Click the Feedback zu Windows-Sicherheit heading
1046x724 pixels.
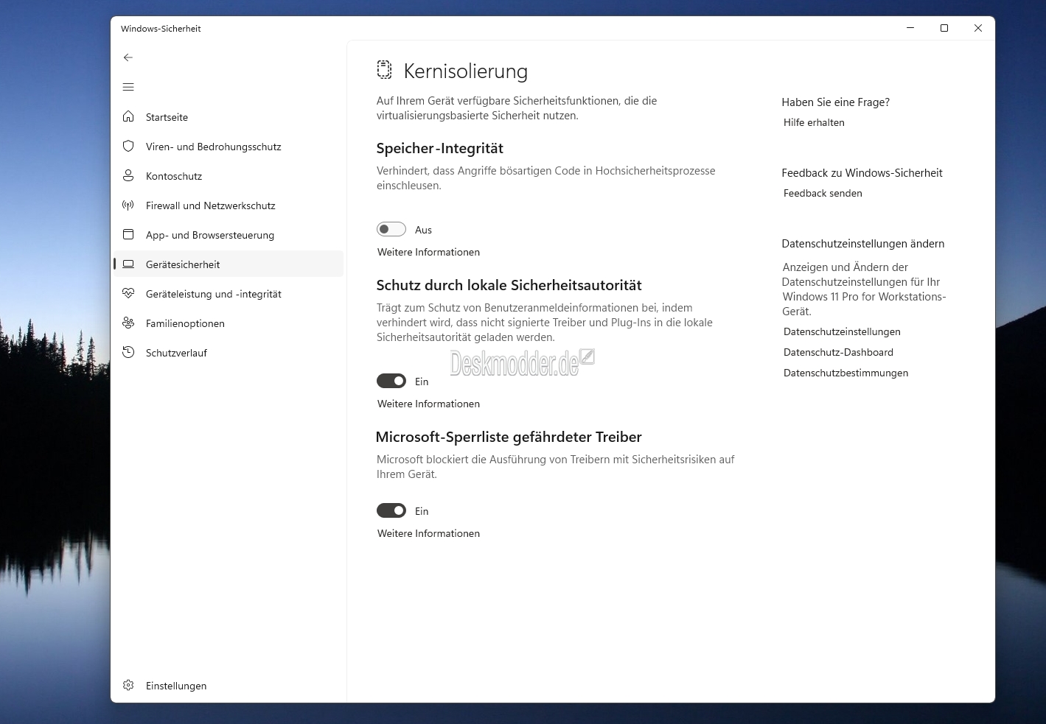pyautogui.click(x=862, y=173)
